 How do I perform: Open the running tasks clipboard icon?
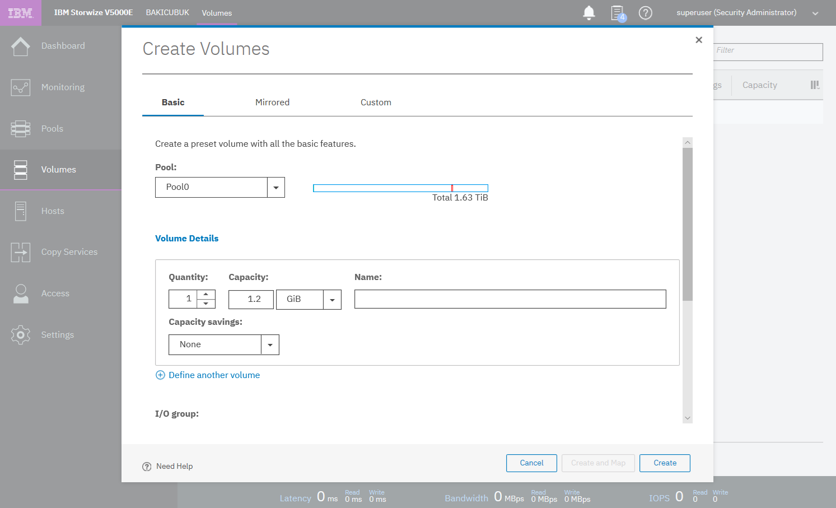618,13
